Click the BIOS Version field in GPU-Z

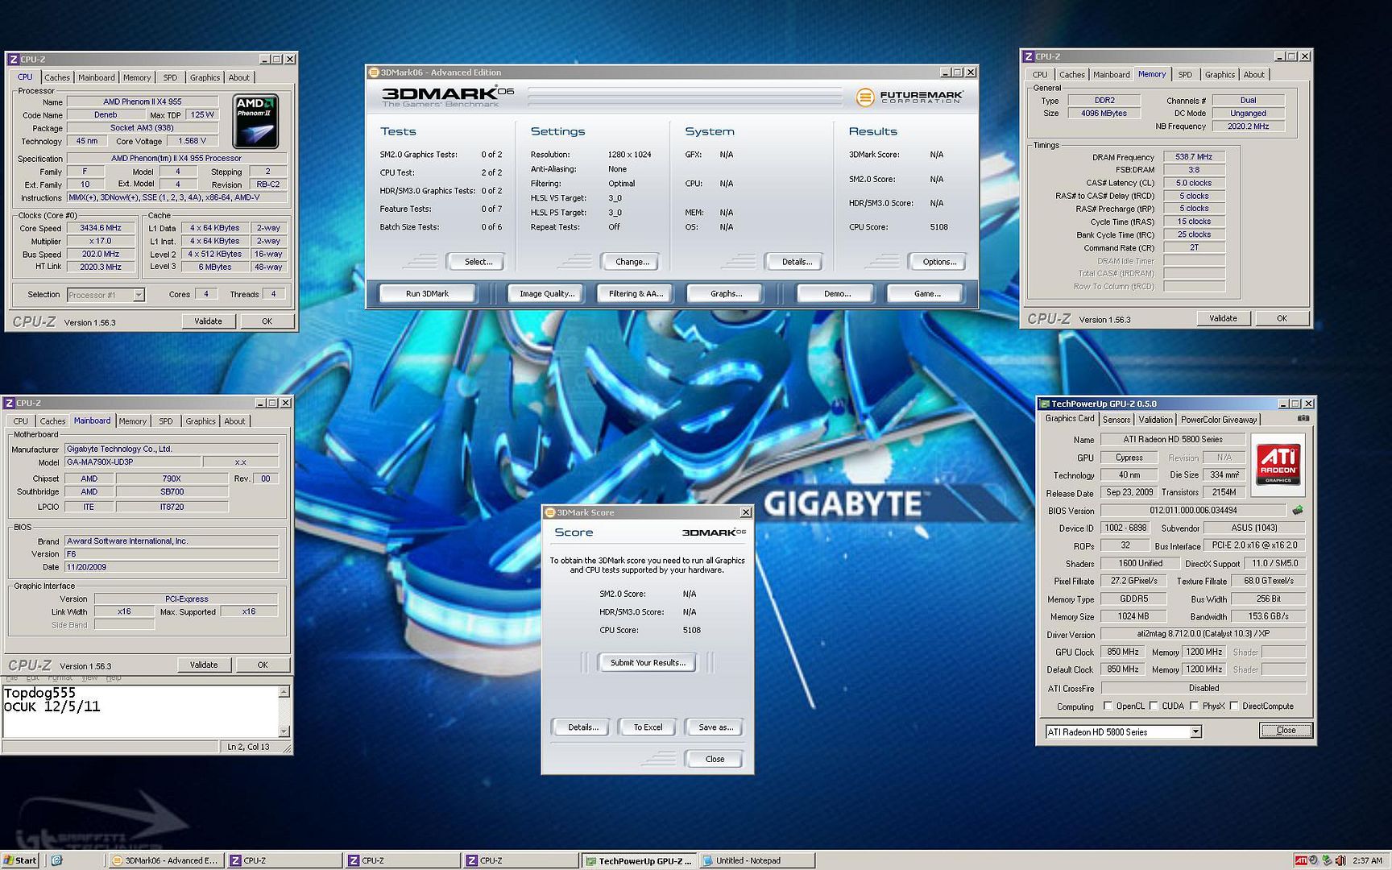pos(1193,511)
